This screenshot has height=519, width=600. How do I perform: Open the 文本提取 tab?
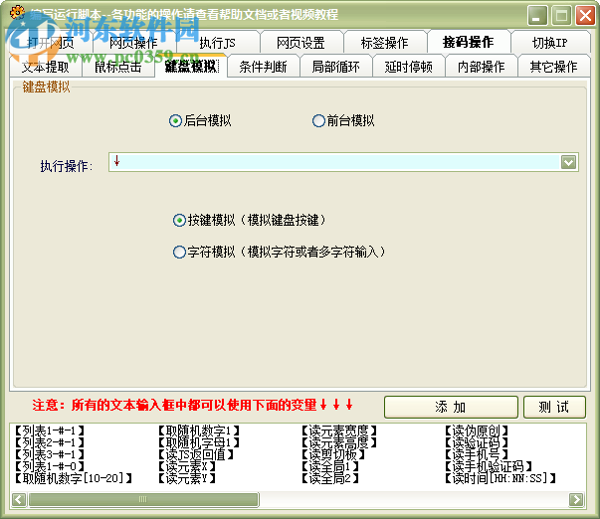[46, 67]
